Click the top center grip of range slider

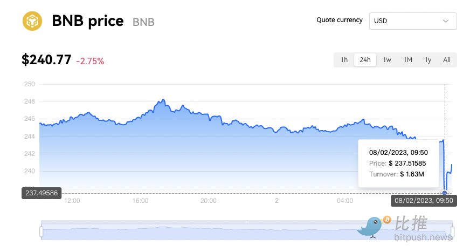click(x=247, y=222)
